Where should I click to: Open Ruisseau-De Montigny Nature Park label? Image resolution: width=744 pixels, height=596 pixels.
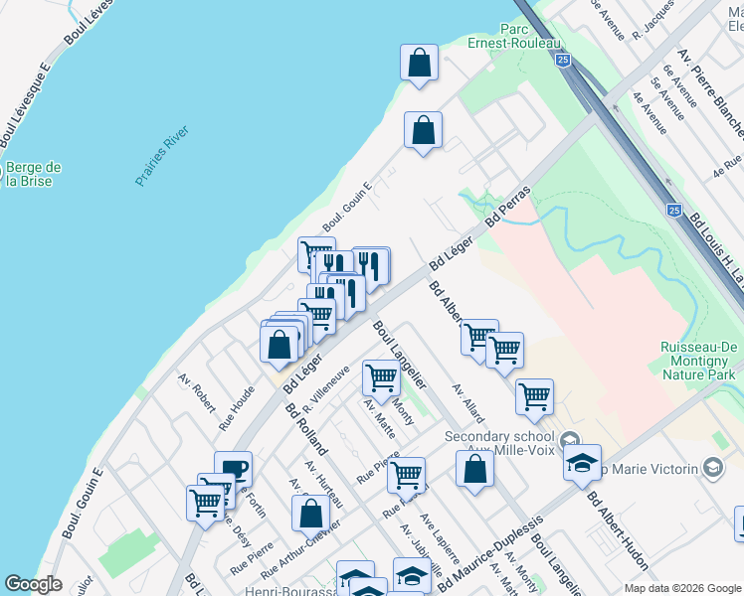click(699, 361)
